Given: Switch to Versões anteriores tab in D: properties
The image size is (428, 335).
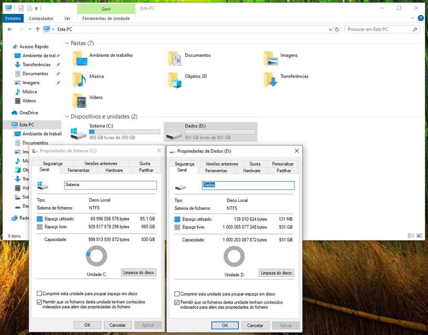Looking at the screenshot, I should [222, 164].
